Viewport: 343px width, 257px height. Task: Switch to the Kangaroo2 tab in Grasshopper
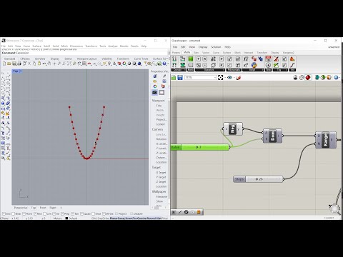pos(289,52)
